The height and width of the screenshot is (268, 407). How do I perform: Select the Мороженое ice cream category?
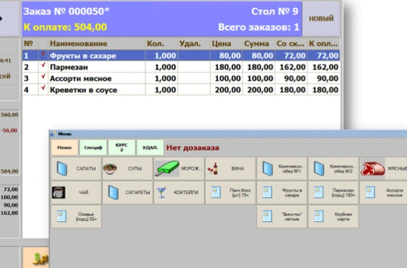click(x=179, y=169)
